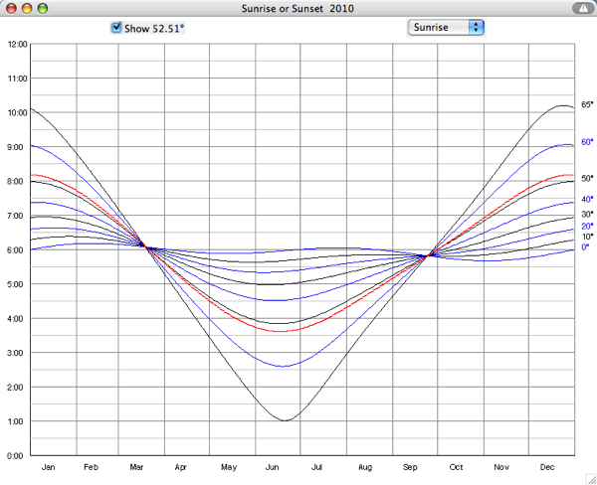Click the Jan month label
Screen dimensions: 597x485
tap(49, 467)
